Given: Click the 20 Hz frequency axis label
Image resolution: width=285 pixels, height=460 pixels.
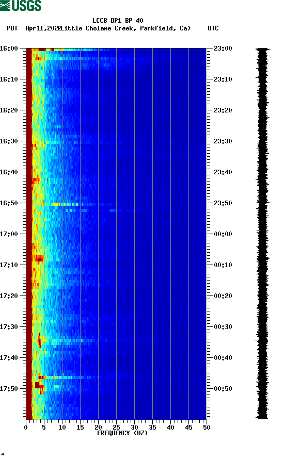Looking at the screenshot, I should [x=98, y=428].
